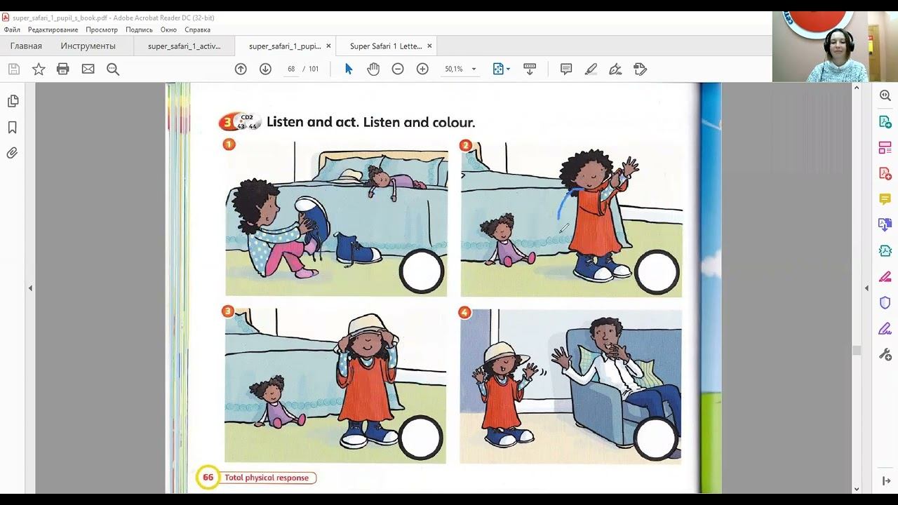Screen dimensions: 898x505
Task: Activate the selection arrow tool
Action: click(x=349, y=69)
